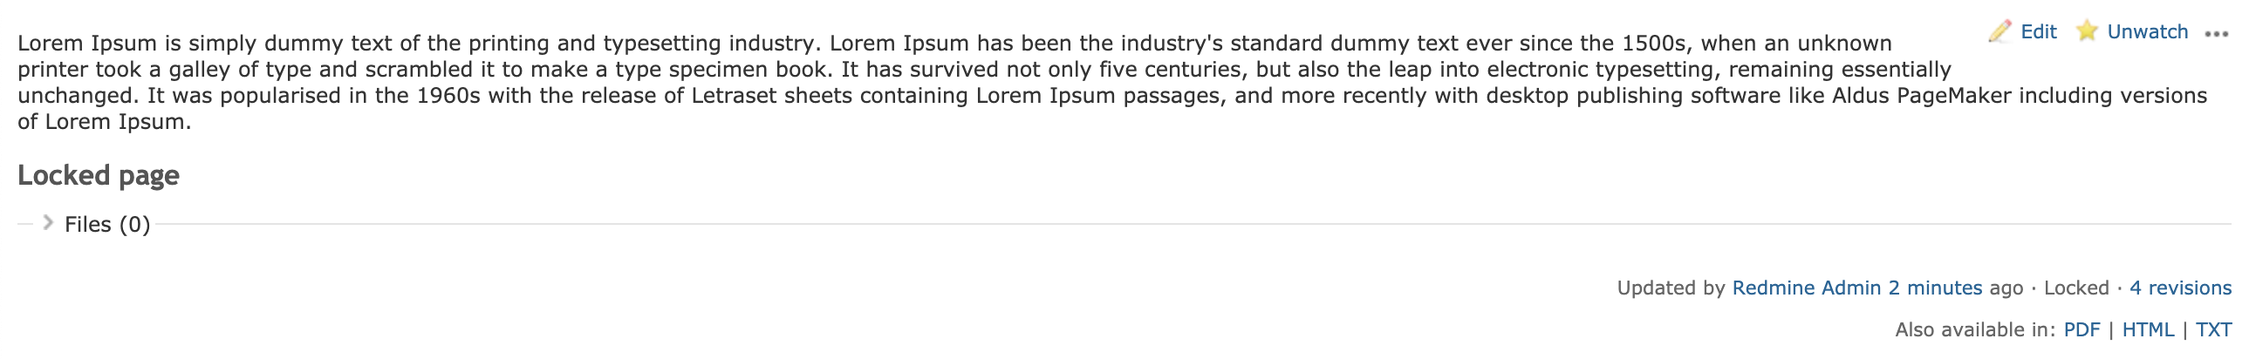Viewport: 2249px width, 359px height.
Task: Open the Redmine Admin user profile link
Action: (x=1807, y=288)
